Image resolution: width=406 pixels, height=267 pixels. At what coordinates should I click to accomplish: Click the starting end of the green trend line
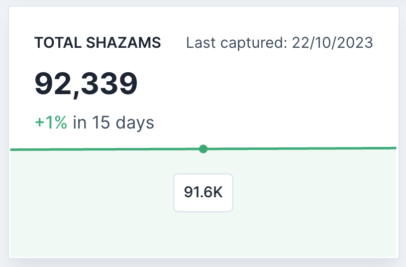coord(12,149)
